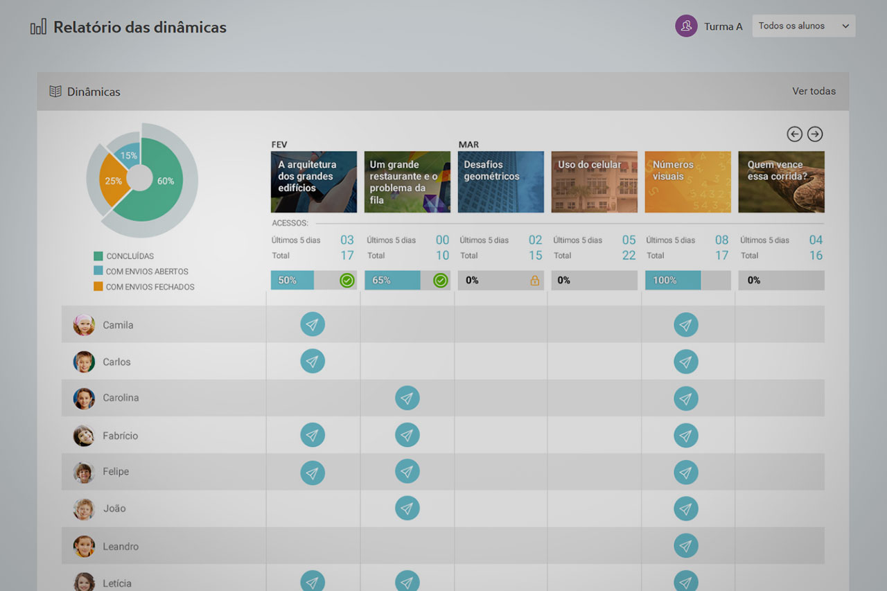
Task: Click the Ver todas link
Action: [814, 91]
